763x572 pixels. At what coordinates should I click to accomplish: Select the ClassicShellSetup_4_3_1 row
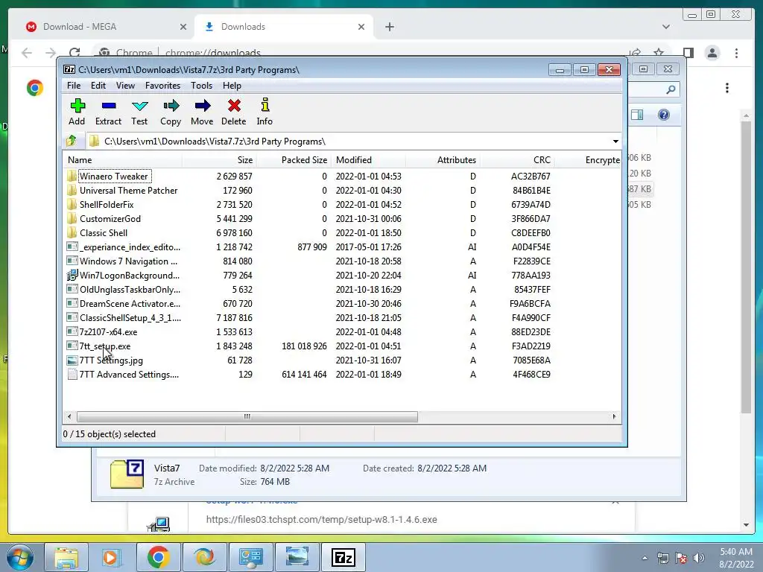pyautogui.click(x=342, y=317)
